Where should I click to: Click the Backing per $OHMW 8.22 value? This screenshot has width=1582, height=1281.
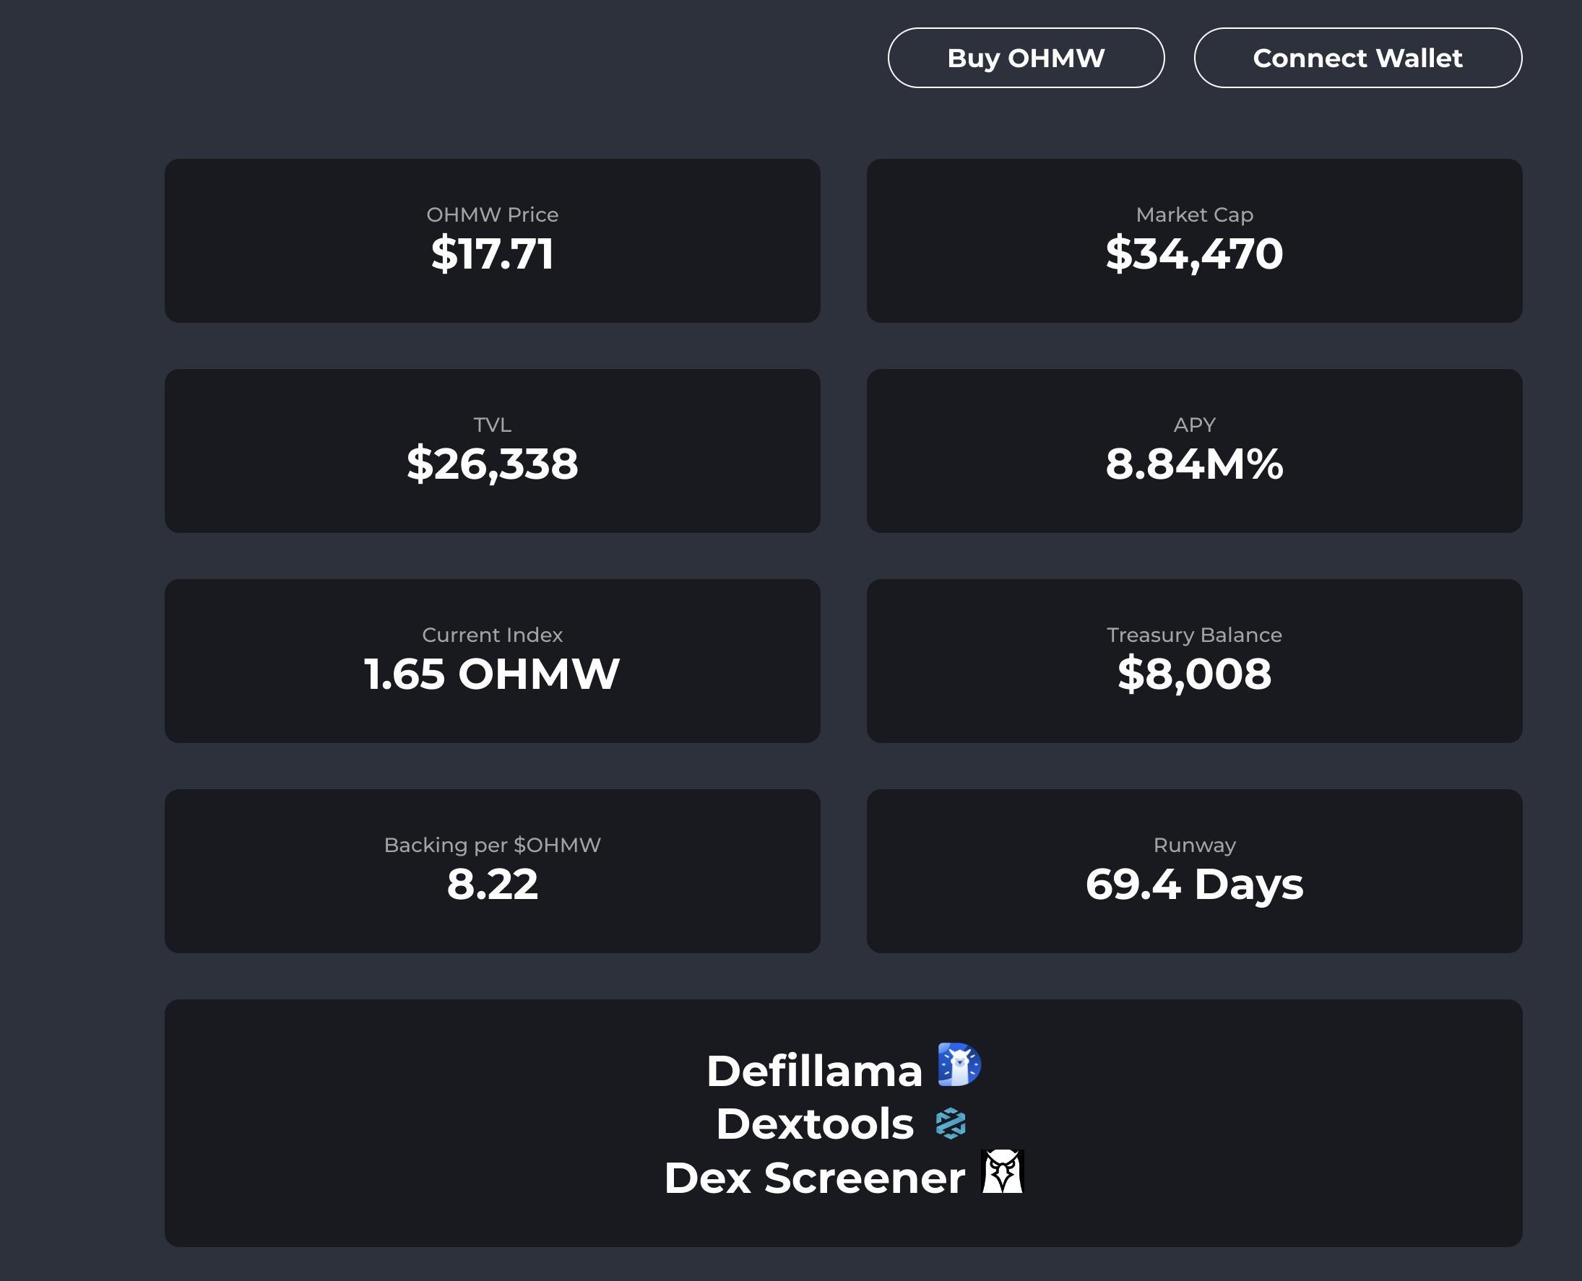tap(493, 884)
